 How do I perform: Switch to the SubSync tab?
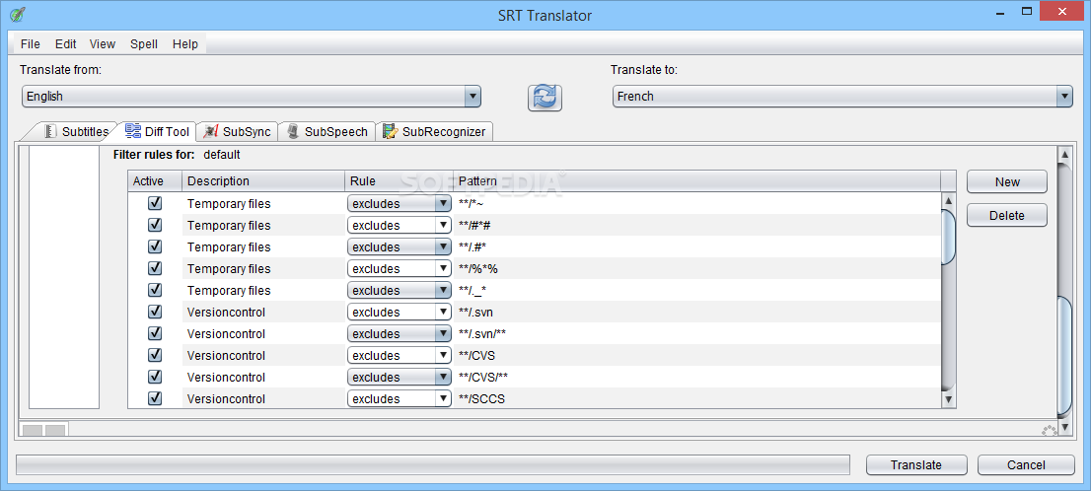pyautogui.click(x=238, y=131)
